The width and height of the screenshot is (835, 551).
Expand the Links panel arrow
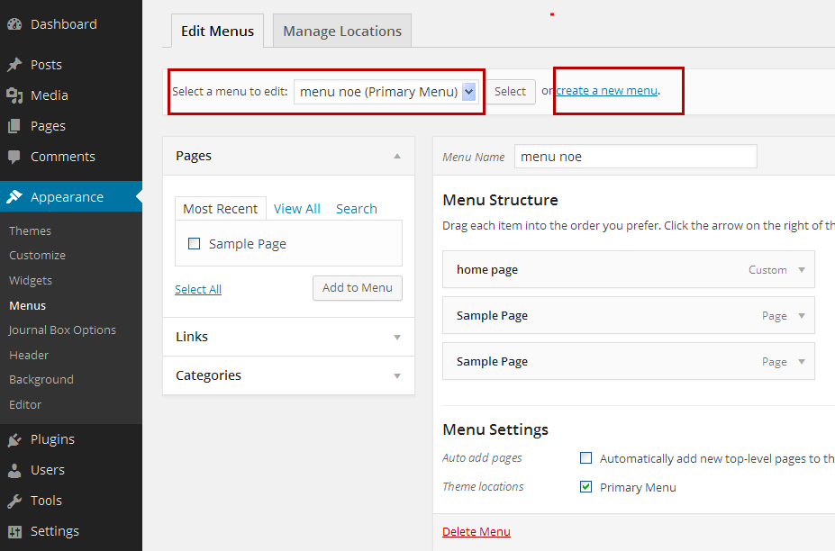396,337
